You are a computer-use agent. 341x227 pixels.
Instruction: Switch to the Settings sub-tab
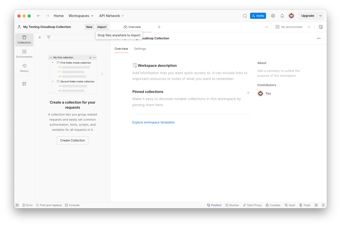click(140, 49)
